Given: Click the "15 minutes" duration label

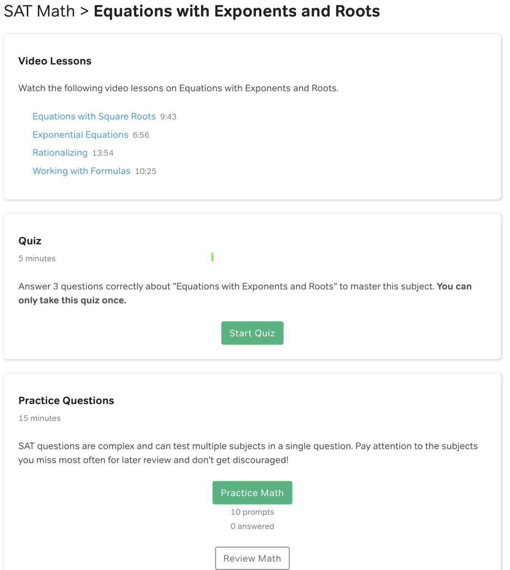Looking at the screenshot, I should point(40,418).
